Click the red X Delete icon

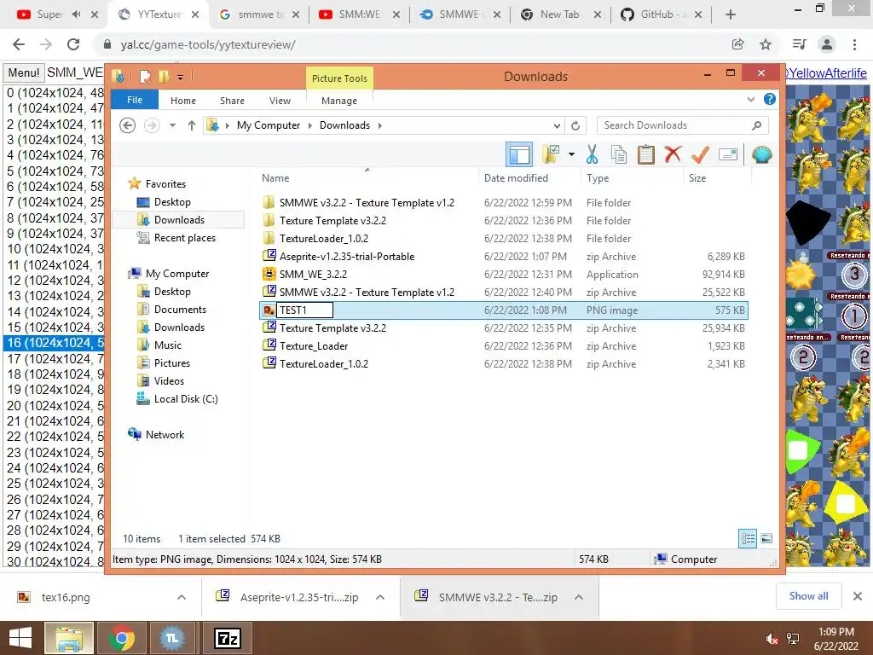[673, 154]
